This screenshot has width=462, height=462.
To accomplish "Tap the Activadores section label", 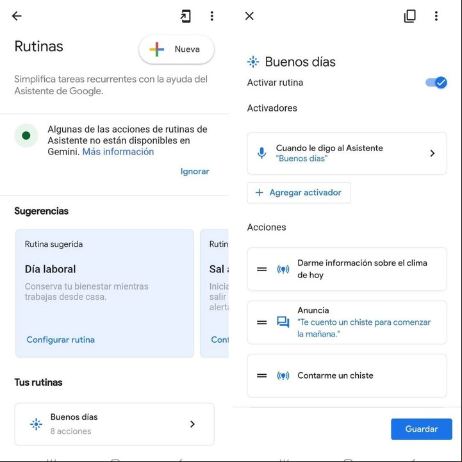I will click(x=272, y=108).
